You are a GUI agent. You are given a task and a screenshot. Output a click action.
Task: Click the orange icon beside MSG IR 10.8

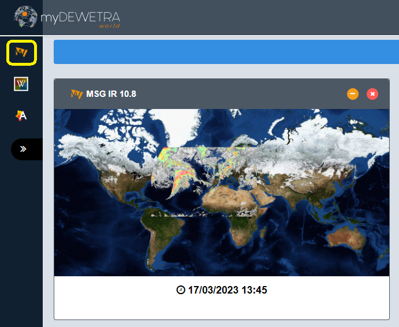pyautogui.click(x=77, y=94)
